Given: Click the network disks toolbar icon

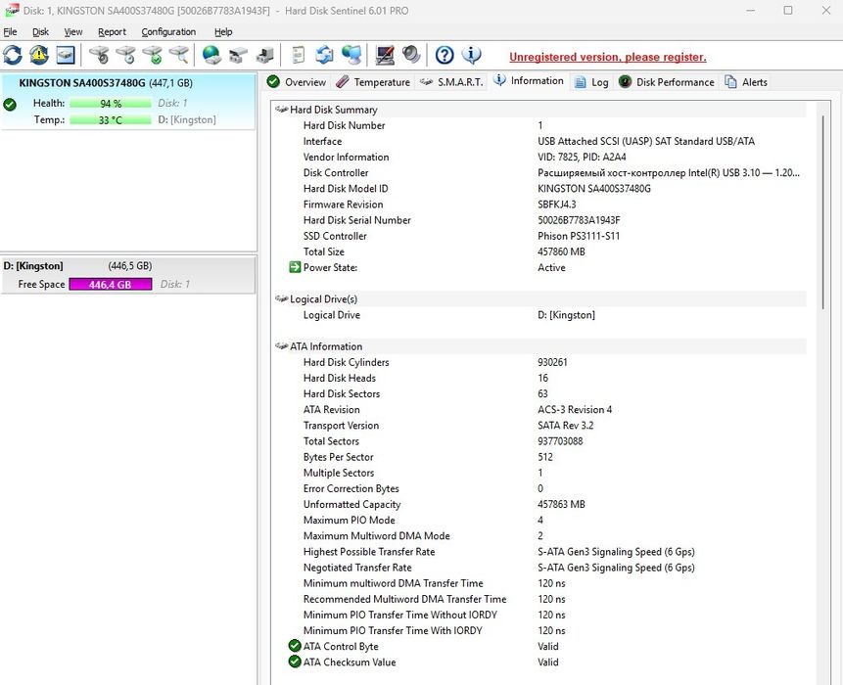Looking at the screenshot, I should point(238,55).
